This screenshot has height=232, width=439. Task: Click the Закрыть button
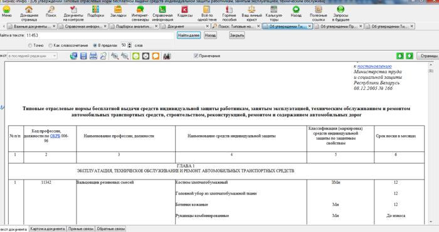point(237,35)
